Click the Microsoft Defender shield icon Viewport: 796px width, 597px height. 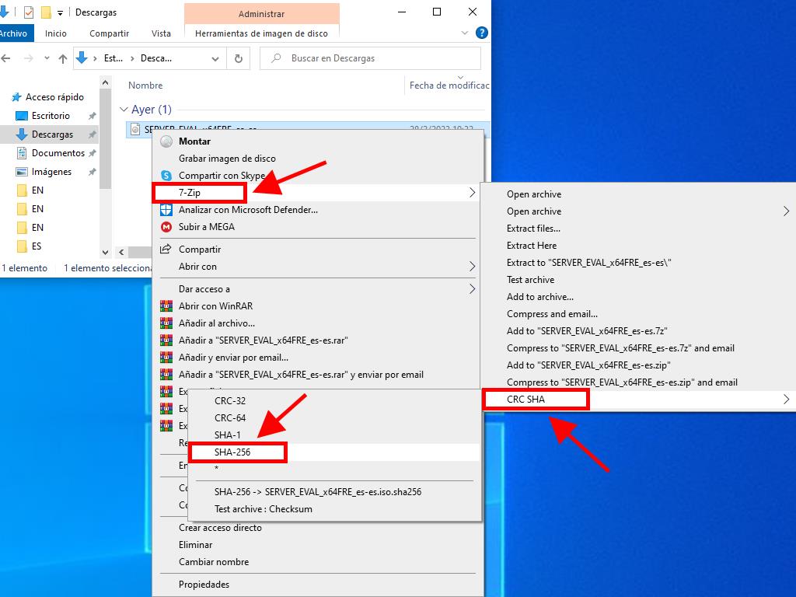click(x=166, y=210)
